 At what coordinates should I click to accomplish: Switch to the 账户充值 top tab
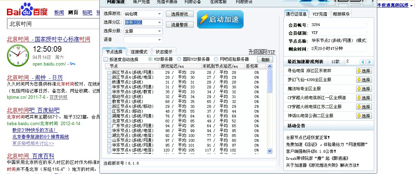point(141,2)
